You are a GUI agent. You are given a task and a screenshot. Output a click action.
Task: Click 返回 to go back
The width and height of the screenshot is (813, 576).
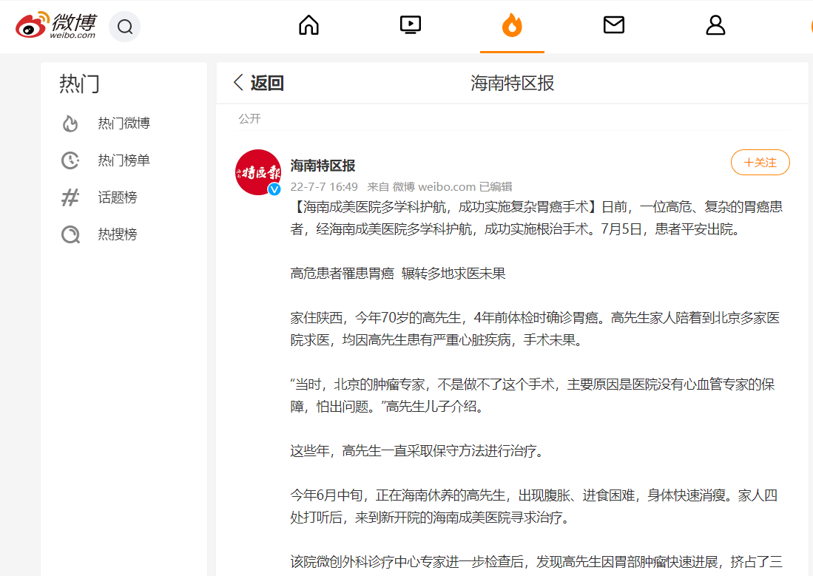pos(267,83)
